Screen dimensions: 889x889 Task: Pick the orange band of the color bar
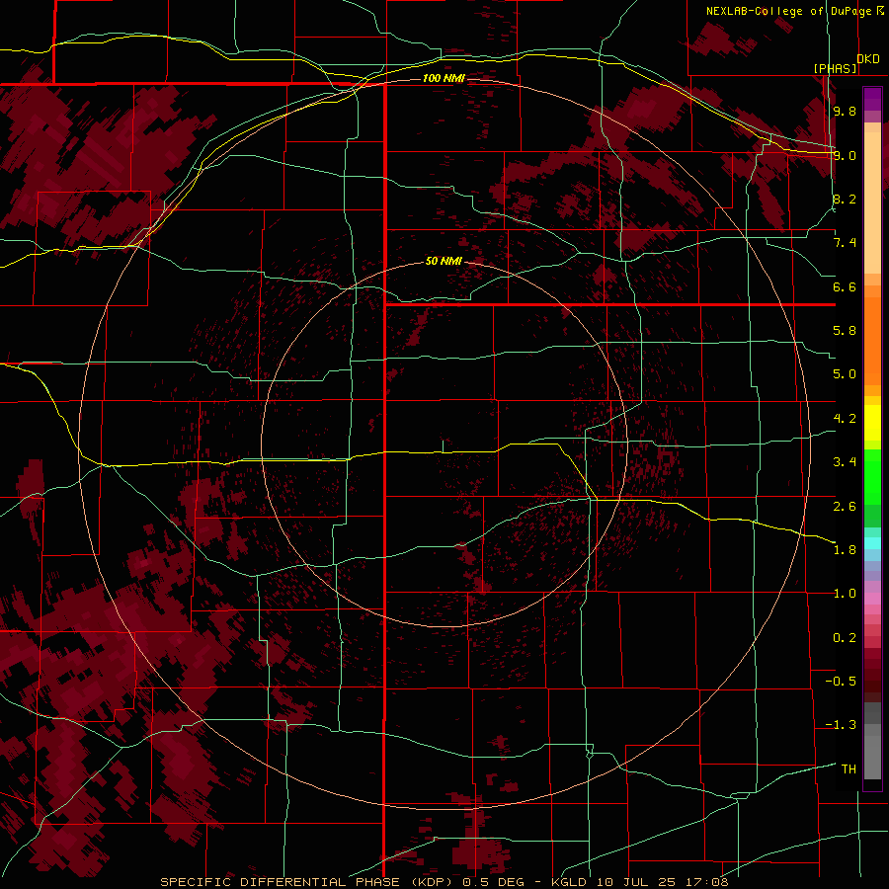872,340
